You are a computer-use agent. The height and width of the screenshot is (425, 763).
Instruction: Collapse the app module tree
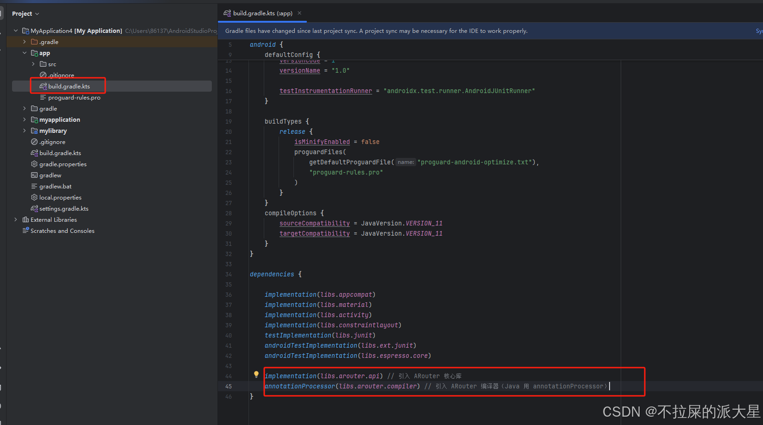[x=25, y=53]
